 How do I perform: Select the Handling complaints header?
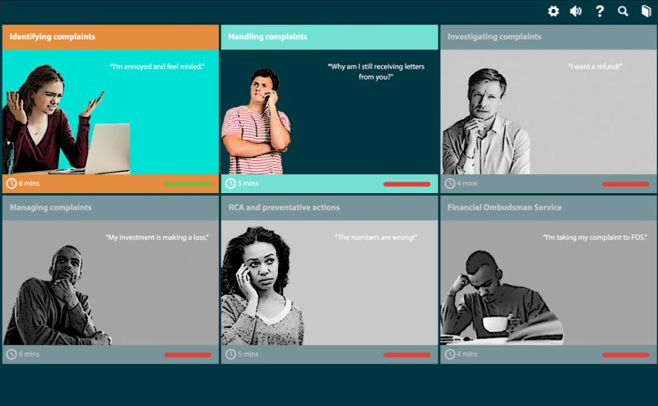coord(330,37)
